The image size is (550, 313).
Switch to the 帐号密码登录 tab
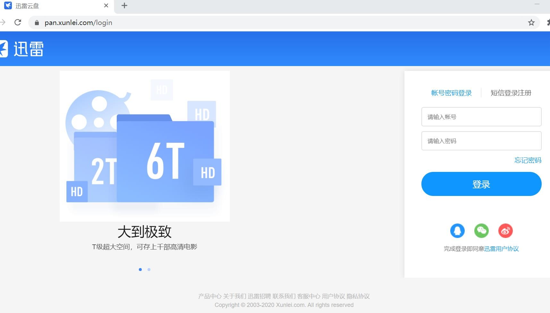point(451,93)
